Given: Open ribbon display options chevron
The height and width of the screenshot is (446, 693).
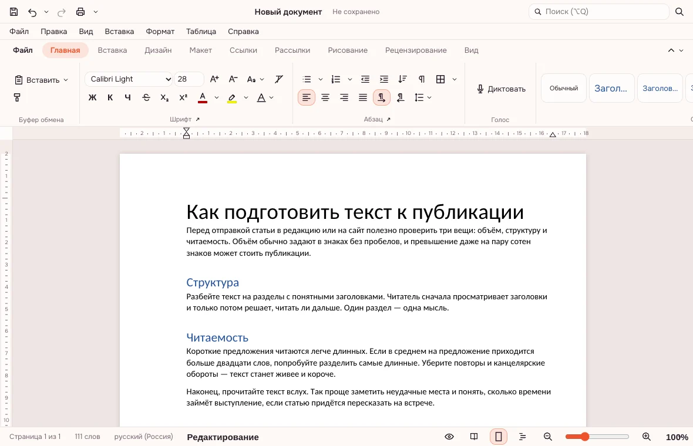Looking at the screenshot, I should click(x=681, y=50).
